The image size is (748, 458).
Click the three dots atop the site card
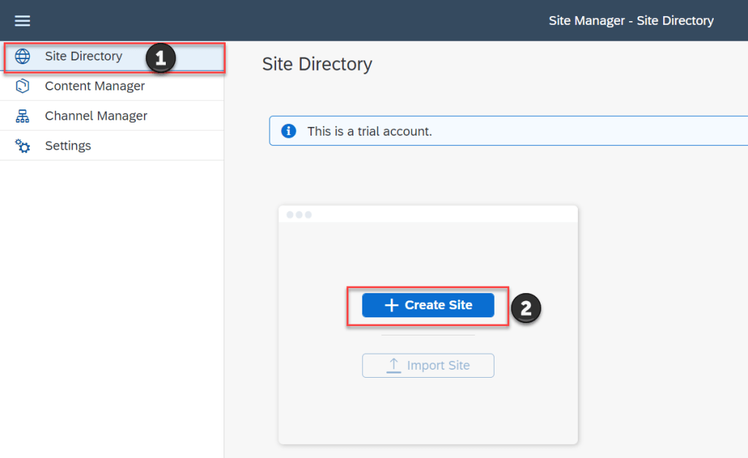299,214
